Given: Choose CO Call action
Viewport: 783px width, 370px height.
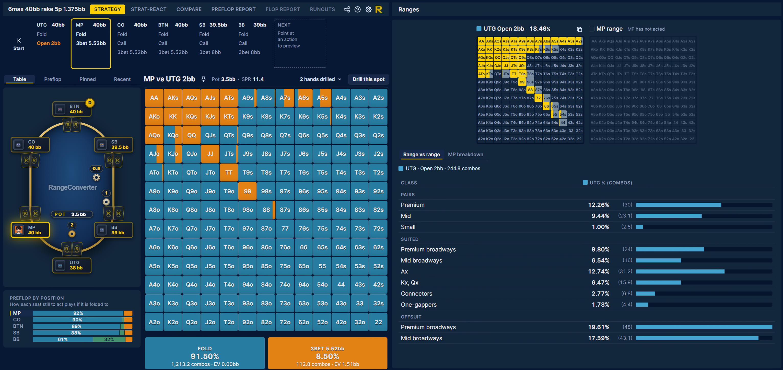Looking at the screenshot, I should click(122, 43).
